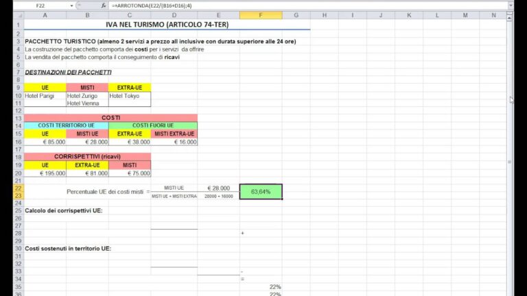Click the formula bar with the ARROTONDA formula

pos(309,5)
